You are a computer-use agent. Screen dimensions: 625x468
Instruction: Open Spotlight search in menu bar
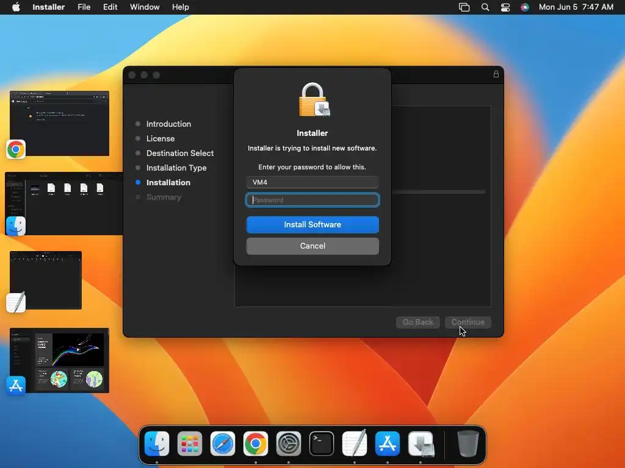(x=485, y=7)
